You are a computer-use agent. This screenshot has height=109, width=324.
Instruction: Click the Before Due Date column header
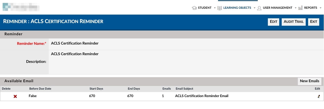[40, 89]
